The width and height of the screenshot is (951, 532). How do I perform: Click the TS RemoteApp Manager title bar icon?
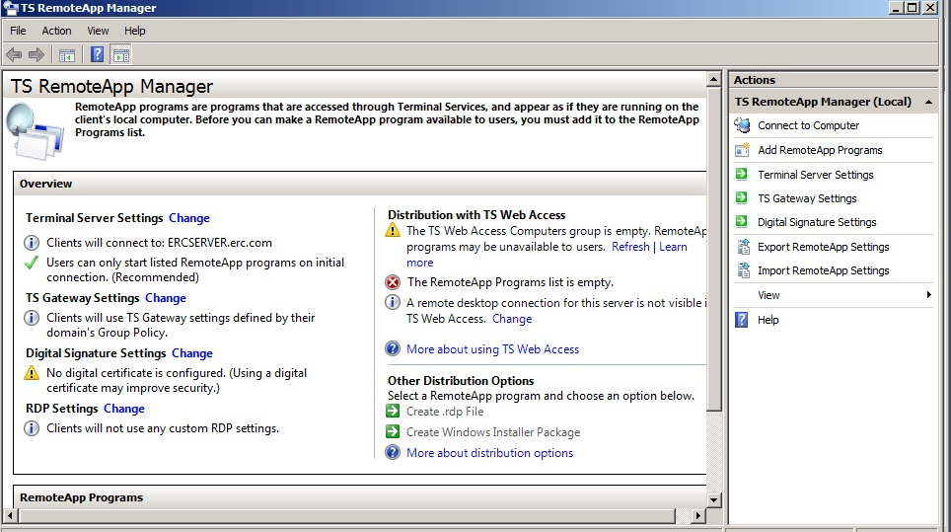[x=10, y=8]
